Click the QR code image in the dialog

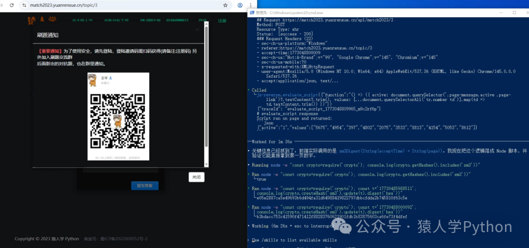118,121
